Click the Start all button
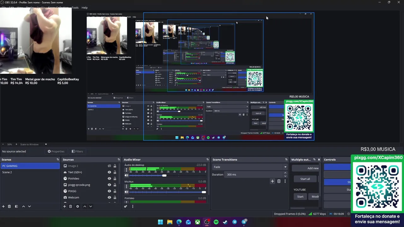This screenshot has width=404, height=227. click(x=305, y=179)
